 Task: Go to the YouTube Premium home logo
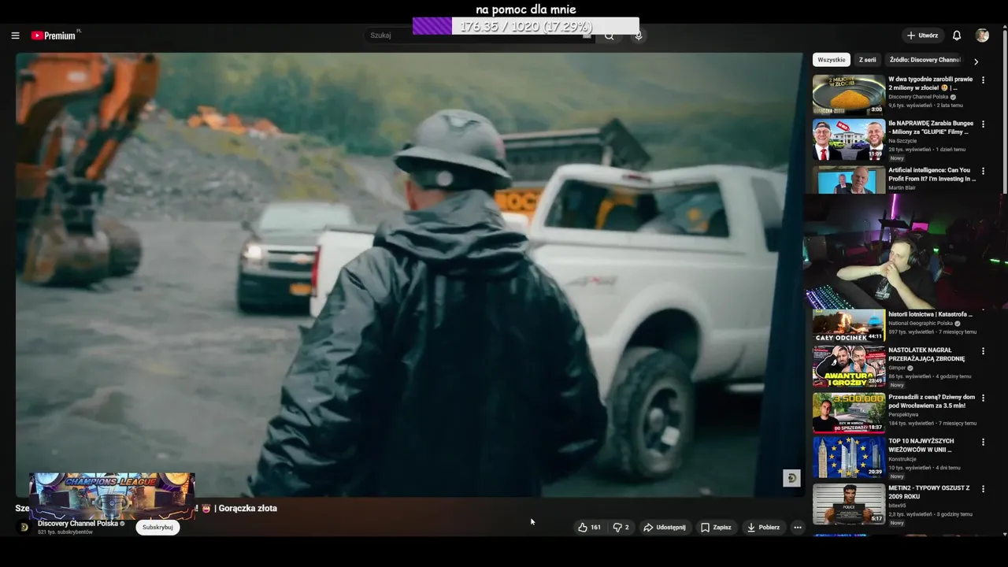55,35
